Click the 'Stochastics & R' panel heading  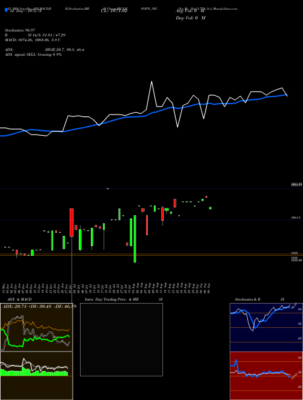pyautogui.click(x=247, y=299)
